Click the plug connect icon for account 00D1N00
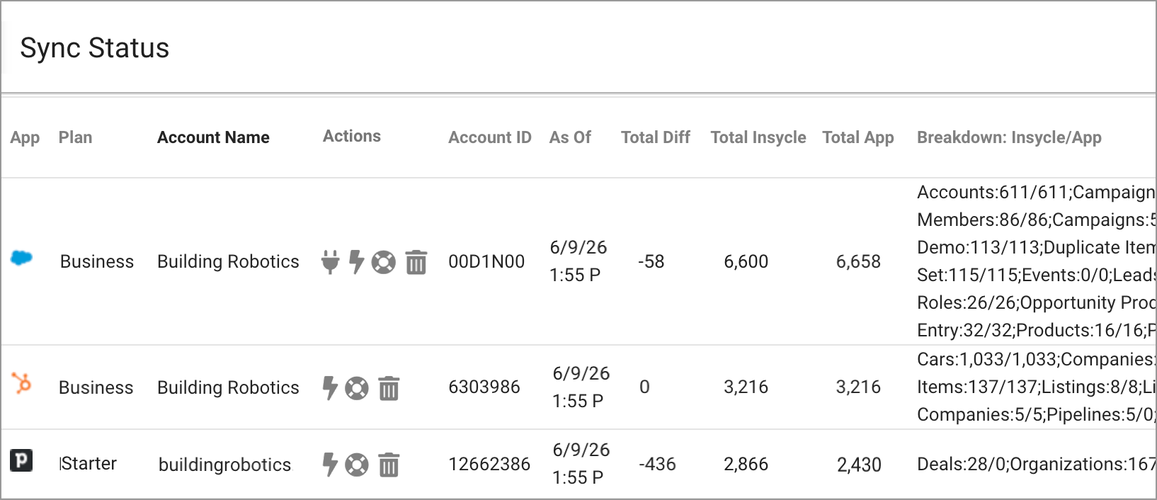1157x500 pixels. point(330,261)
